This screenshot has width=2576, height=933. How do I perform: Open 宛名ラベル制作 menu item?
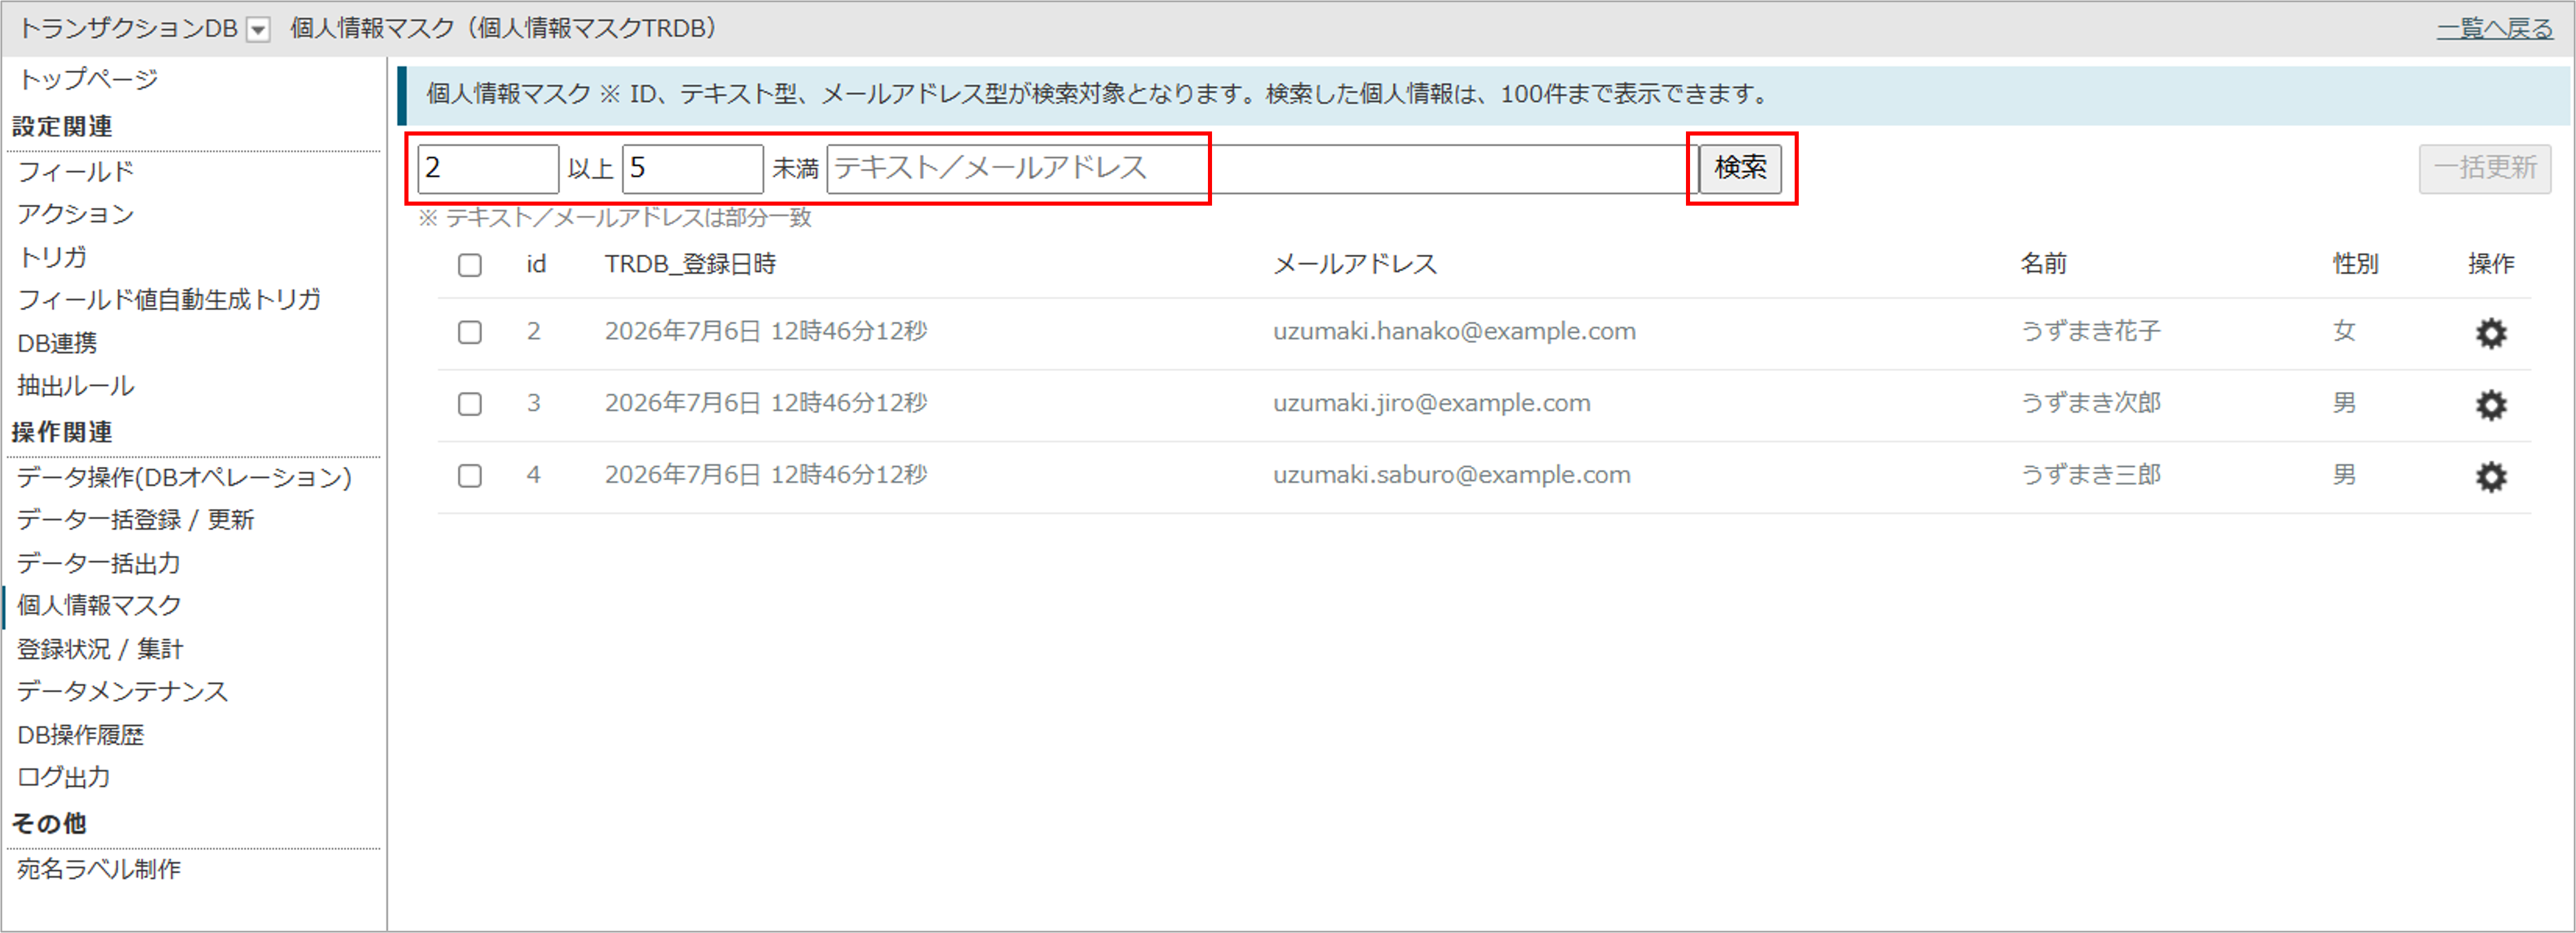click(x=99, y=870)
